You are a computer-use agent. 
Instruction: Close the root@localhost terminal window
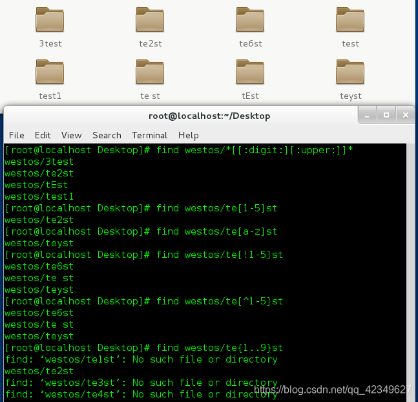406,116
